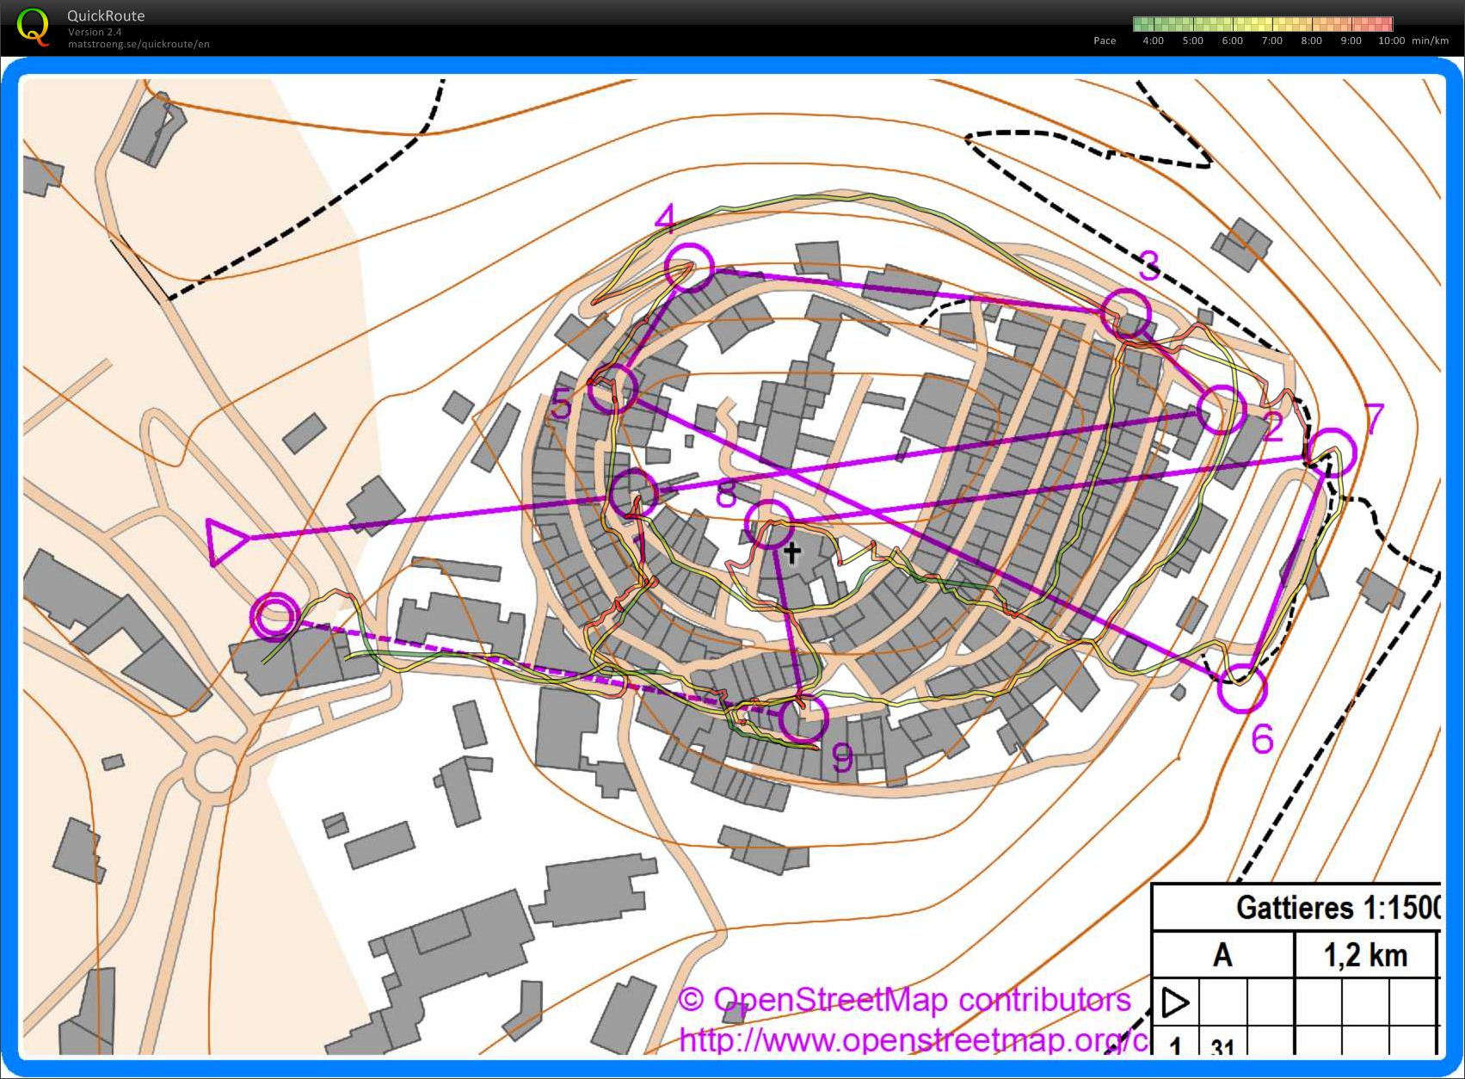Click the 9:00 pace legend value
Image resolution: width=1465 pixels, height=1079 pixels.
tap(1351, 40)
